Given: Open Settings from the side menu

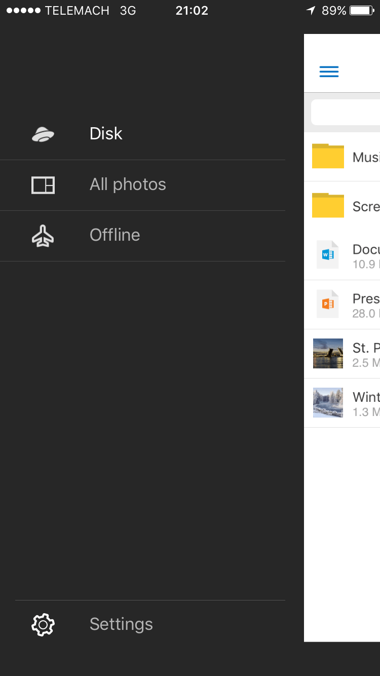Looking at the screenshot, I should coord(150,624).
